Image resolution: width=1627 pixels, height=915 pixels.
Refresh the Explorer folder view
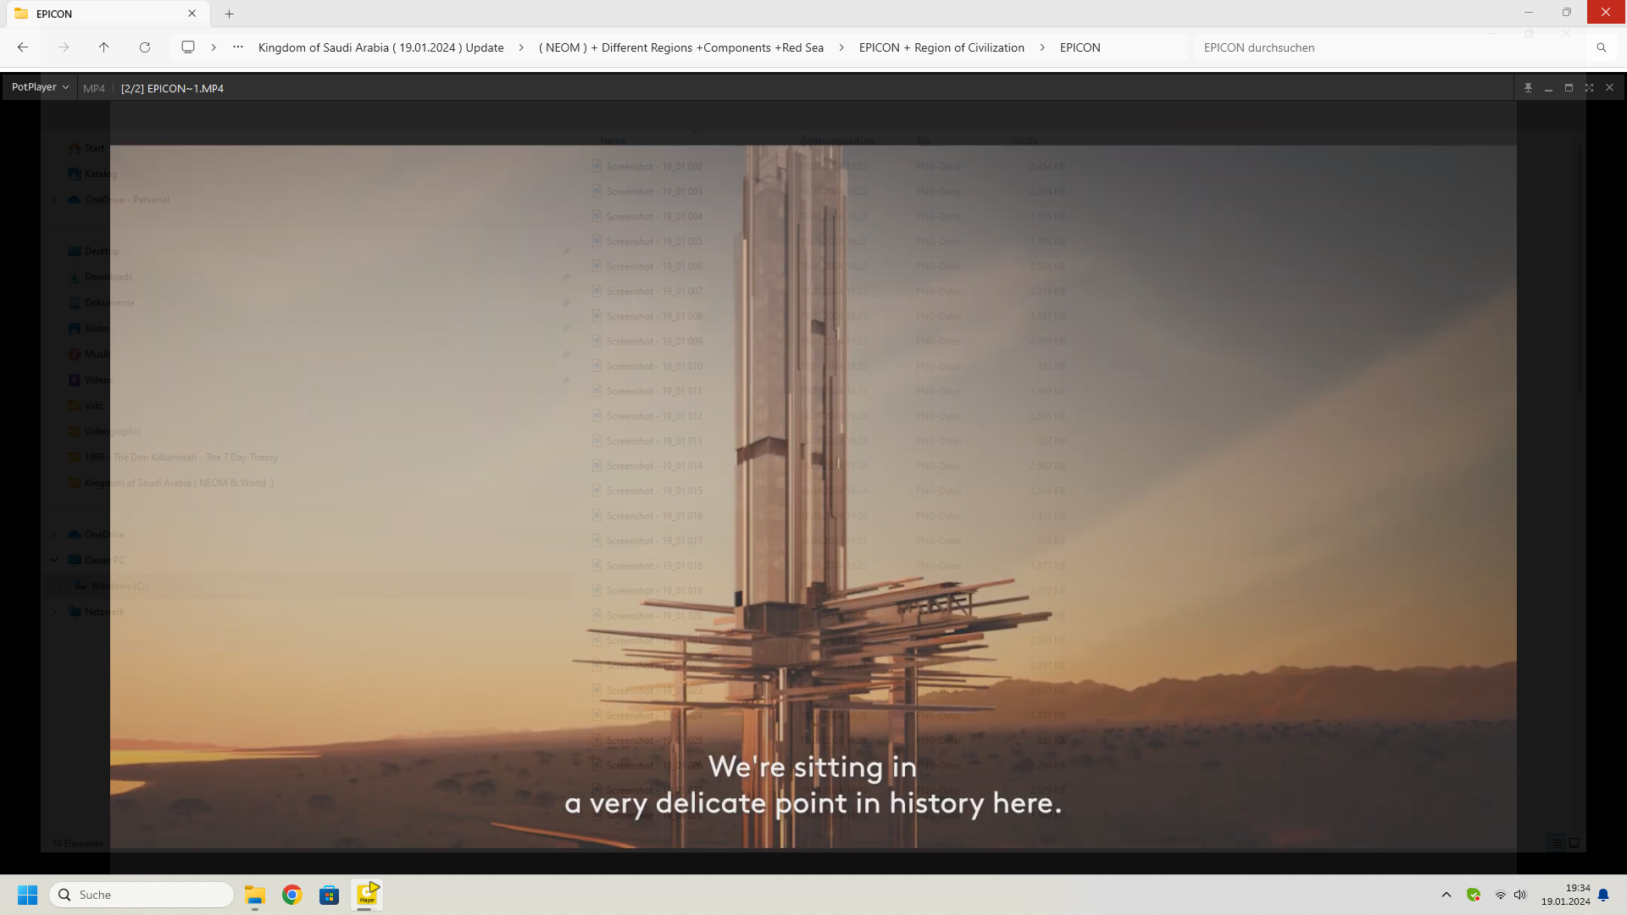coord(145,47)
